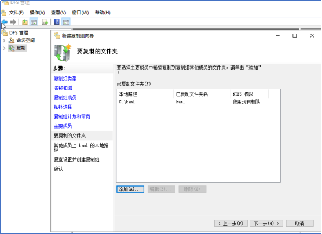Toggle the Show/Hide action pane icon
Screen dimensions: 322x234
66,22
